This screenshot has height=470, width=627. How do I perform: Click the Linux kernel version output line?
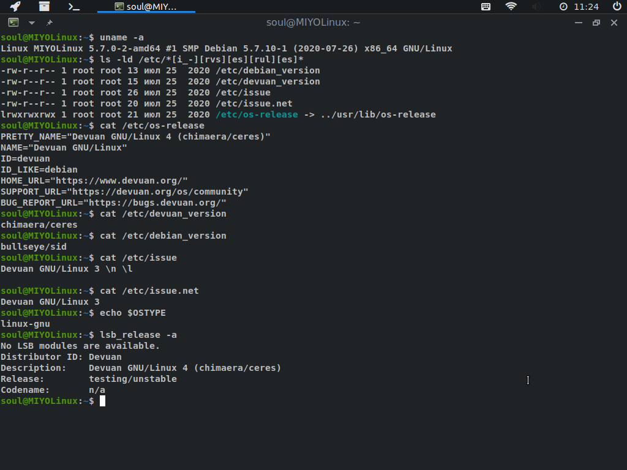click(227, 48)
